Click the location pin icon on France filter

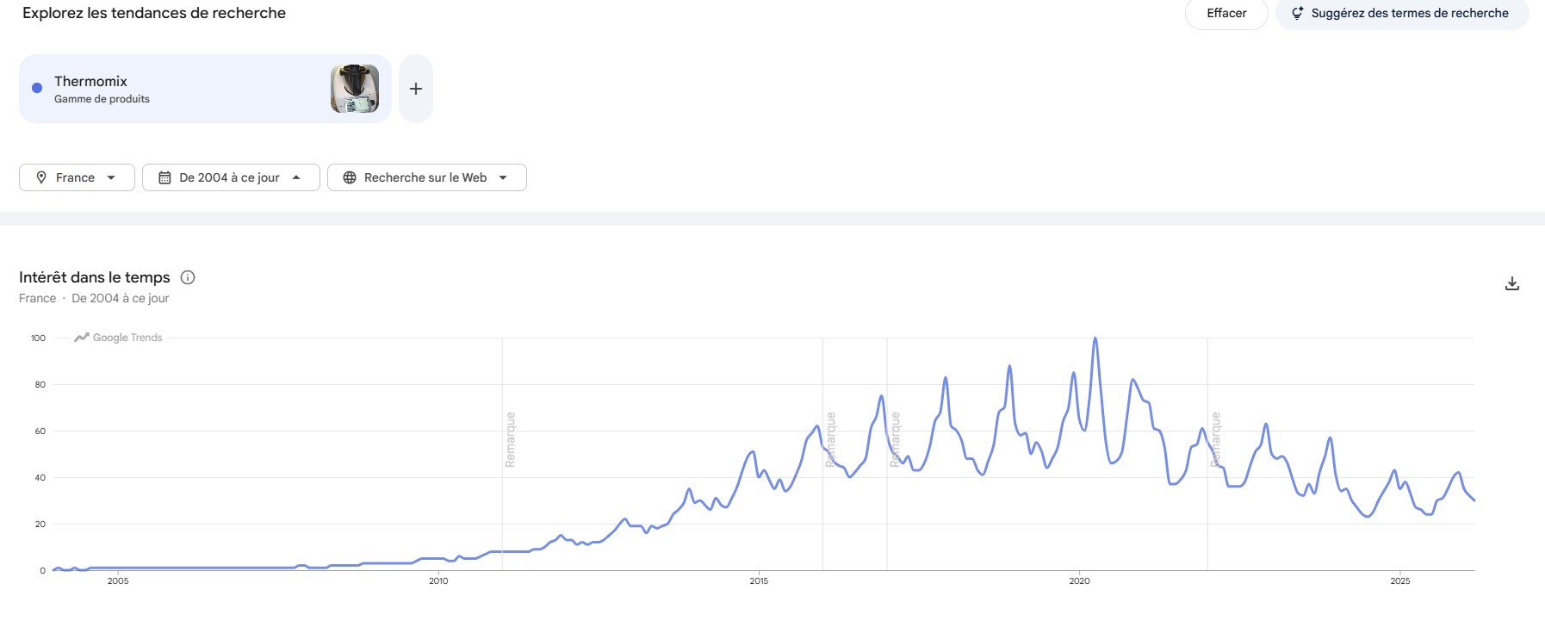pyautogui.click(x=41, y=177)
